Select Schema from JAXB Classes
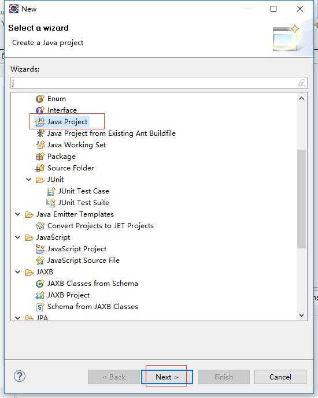Image resolution: width=318 pixels, height=398 pixels. pos(93,307)
